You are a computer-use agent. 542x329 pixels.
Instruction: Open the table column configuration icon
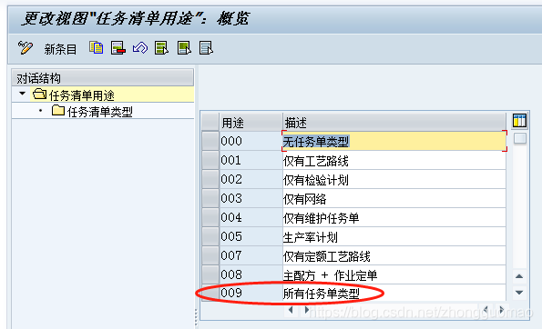(x=519, y=121)
